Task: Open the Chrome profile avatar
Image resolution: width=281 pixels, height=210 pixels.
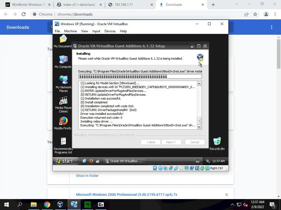Action: (x=266, y=14)
